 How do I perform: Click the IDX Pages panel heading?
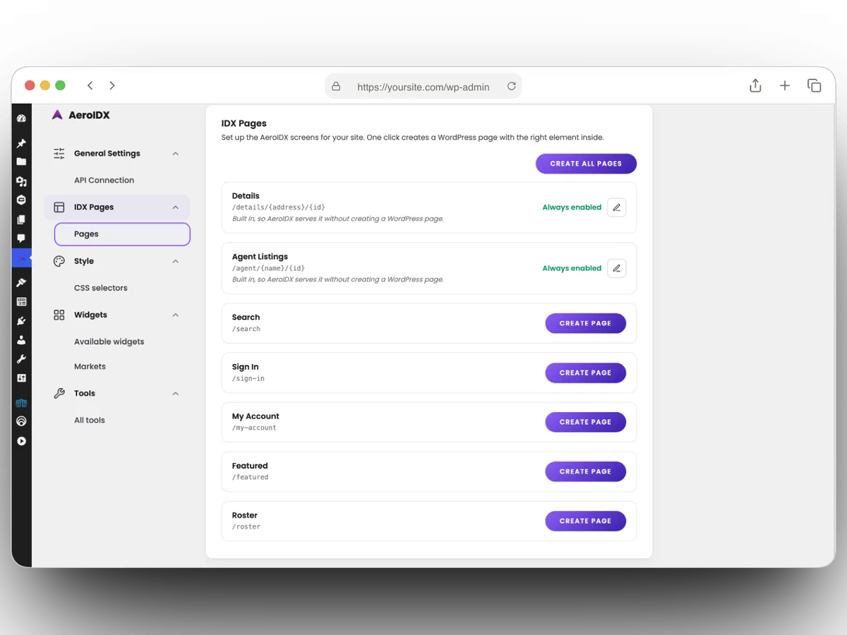pos(244,123)
